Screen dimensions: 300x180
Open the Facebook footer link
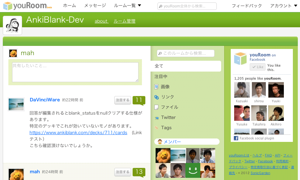[265, 161]
